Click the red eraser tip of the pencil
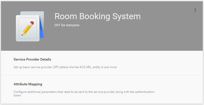 coord(32,23)
